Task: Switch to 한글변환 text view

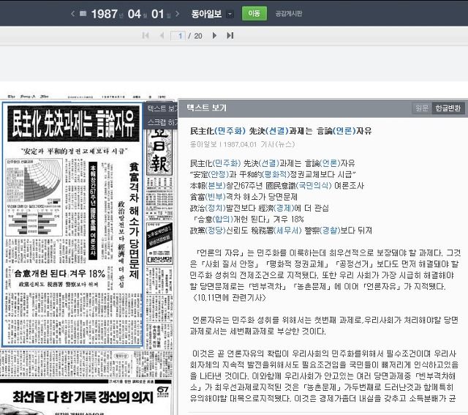Action: (x=448, y=108)
